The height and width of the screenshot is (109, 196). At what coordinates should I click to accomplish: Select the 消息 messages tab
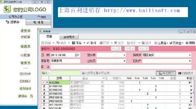pos(38,22)
